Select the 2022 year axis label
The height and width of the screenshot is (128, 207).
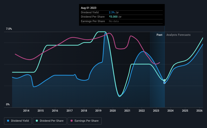pyautogui.click(x=142, y=111)
